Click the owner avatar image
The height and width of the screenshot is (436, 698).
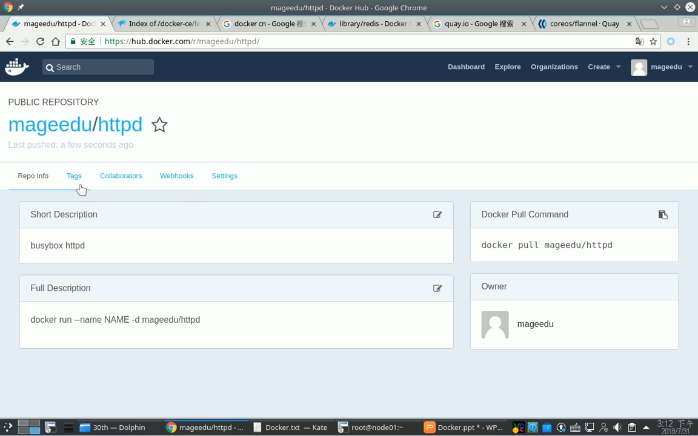pyautogui.click(x=495, y=325)
